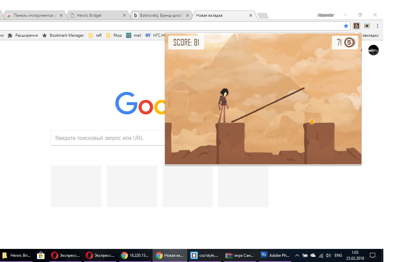
Task: Toggle bookmarking with the star icon
Action: pos(346,26)
